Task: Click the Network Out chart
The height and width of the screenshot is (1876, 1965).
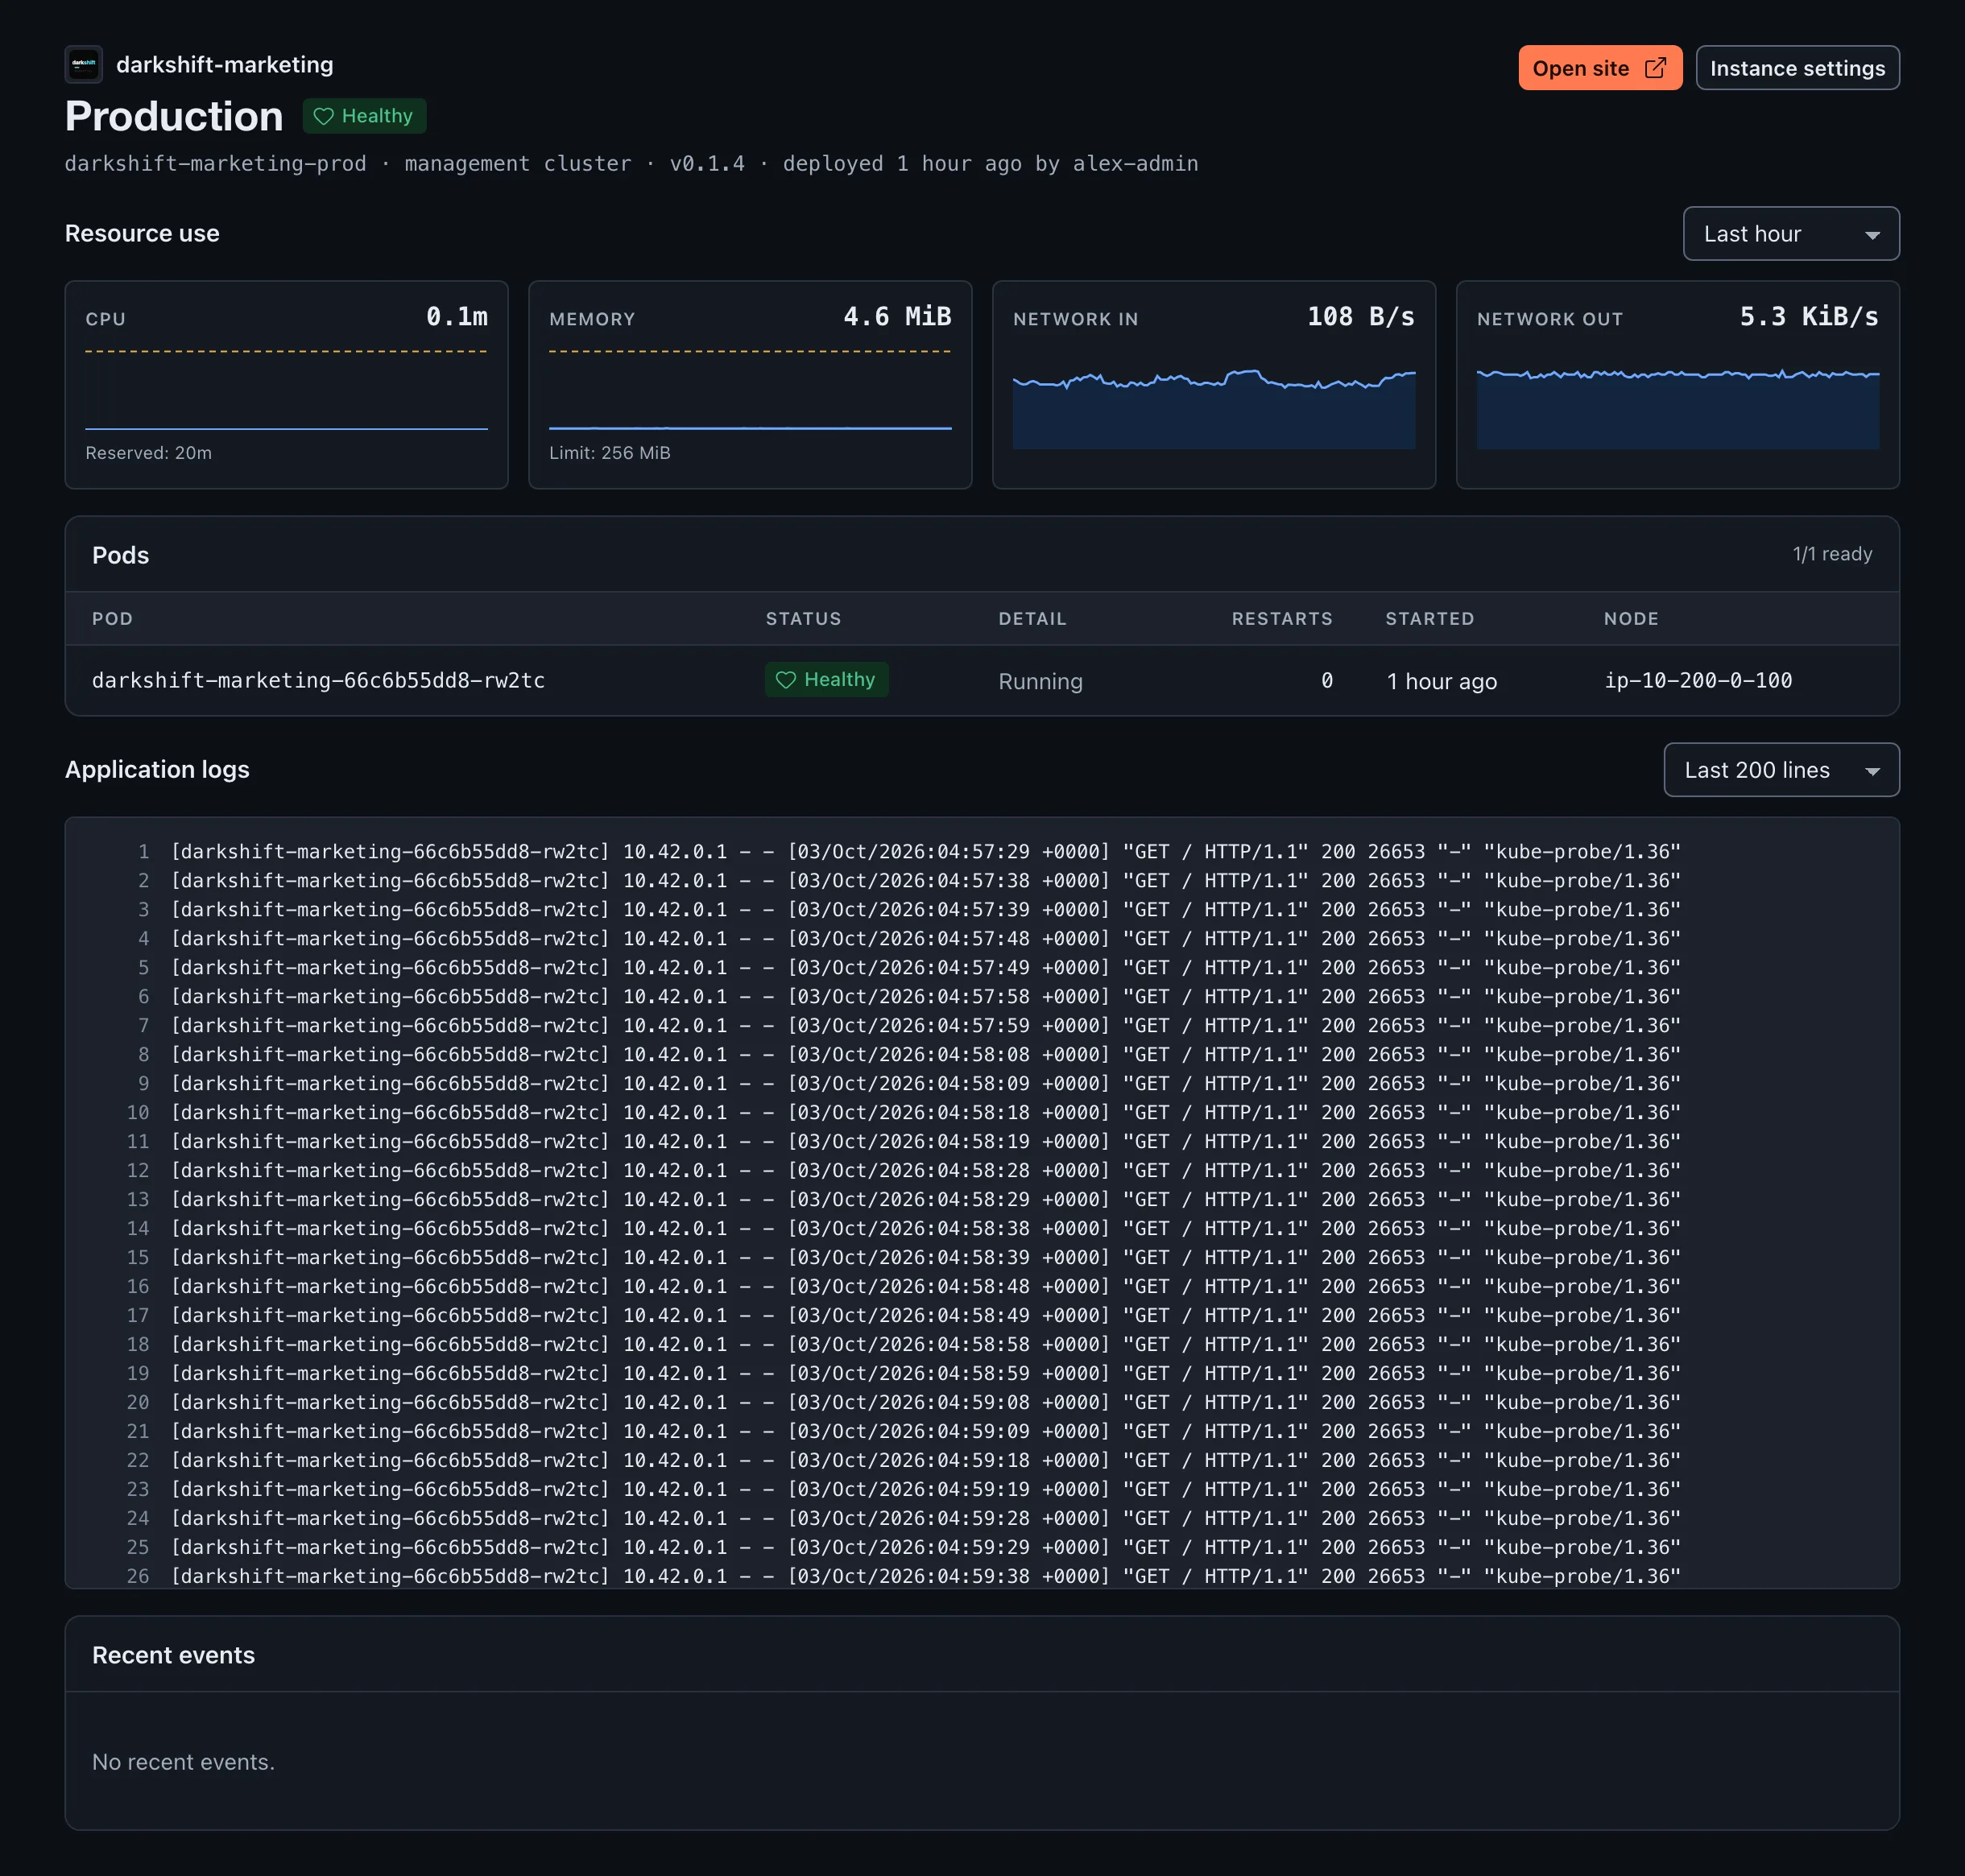Action: [x=1677, y=408]
